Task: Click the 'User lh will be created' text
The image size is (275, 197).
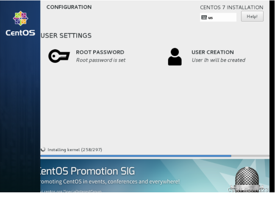Action: coord(219,60)
